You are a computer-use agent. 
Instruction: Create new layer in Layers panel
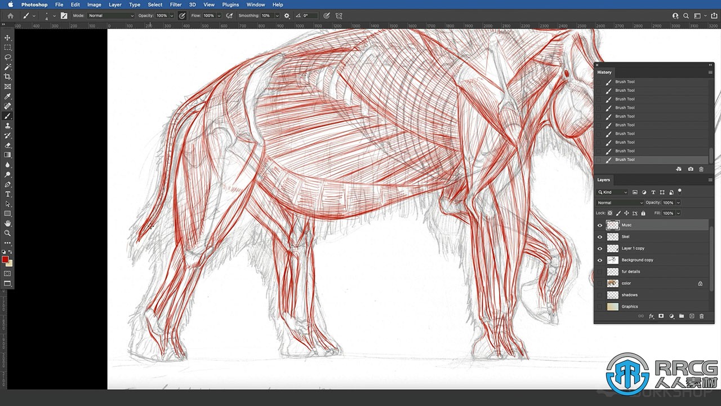pos(692,316)
